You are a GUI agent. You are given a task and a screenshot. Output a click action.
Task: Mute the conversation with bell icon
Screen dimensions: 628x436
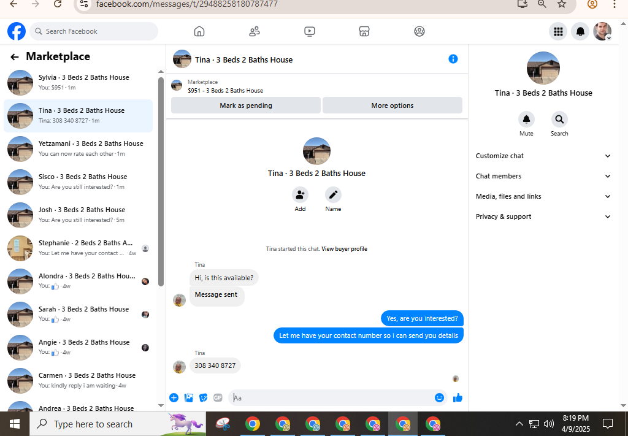click(526, 120)
